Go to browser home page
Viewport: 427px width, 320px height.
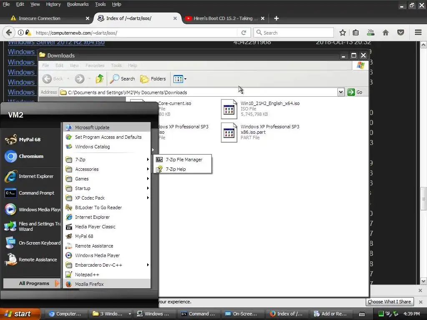(x=386, y=32)
